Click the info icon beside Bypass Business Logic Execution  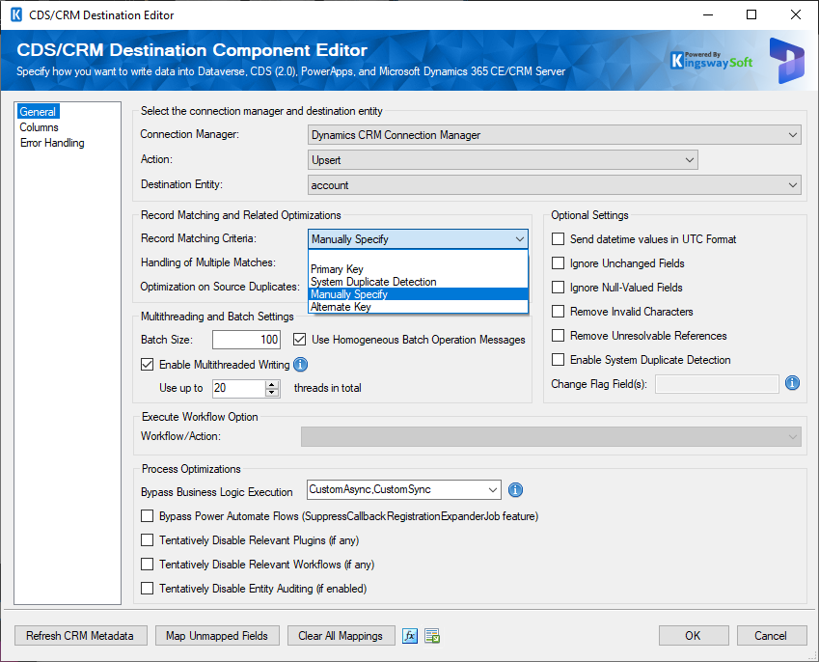[x=515, y=490]
